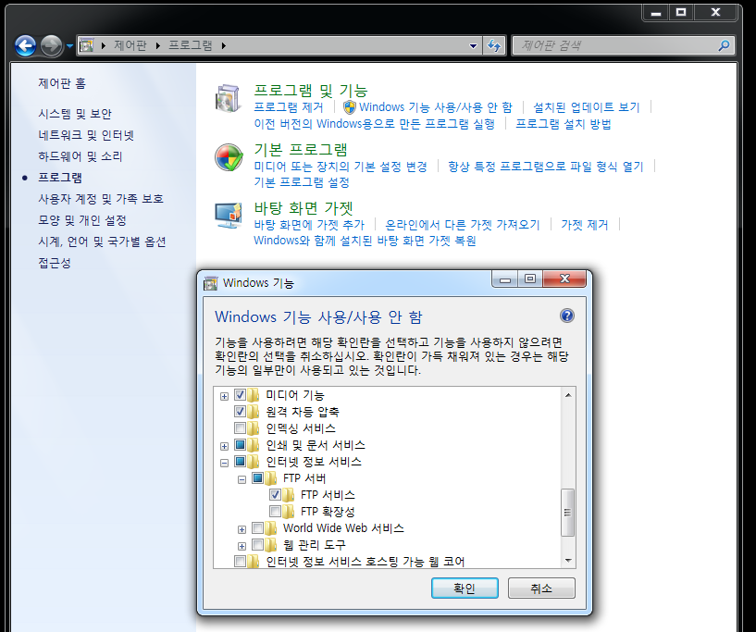This screenshot has width=756, height=632.
Task: Select the FTP 서비스 tree row label
Action: click(x=328, y=495)
